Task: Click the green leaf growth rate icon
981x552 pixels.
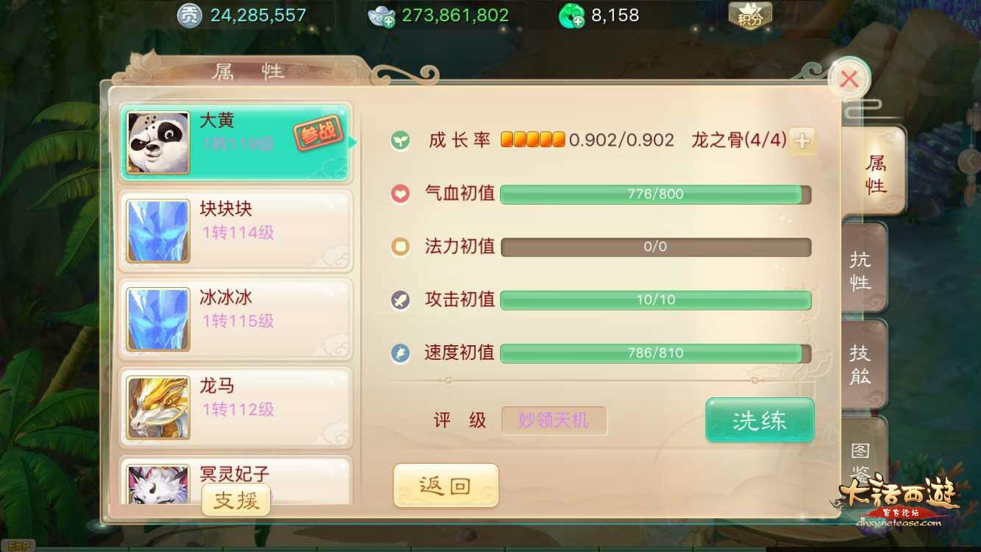Action: (400, 141)
